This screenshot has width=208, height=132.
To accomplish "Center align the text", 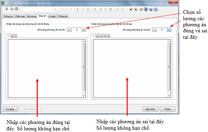I will click(x=105, y=9).
